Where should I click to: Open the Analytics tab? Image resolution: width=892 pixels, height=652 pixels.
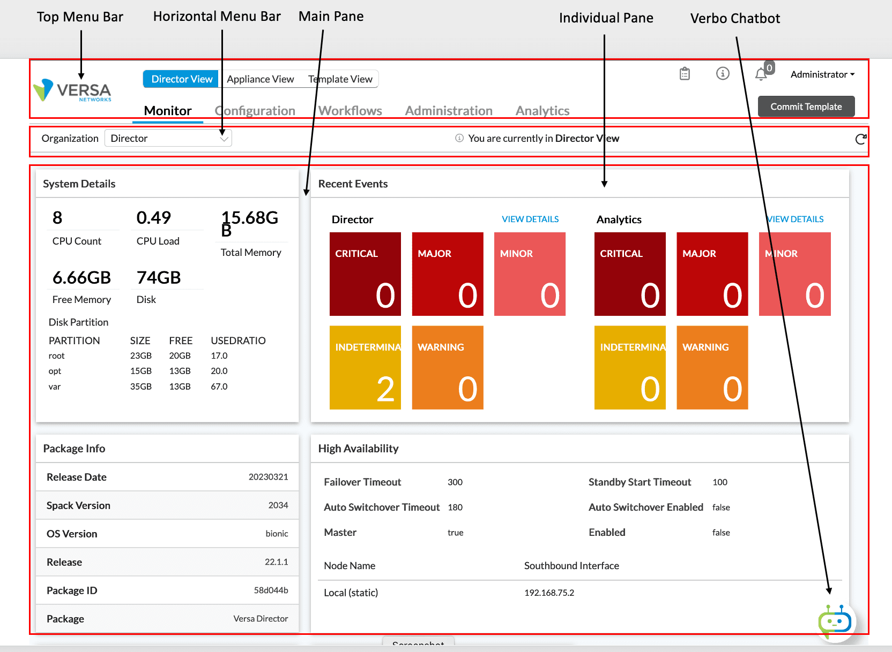[542, 111]
